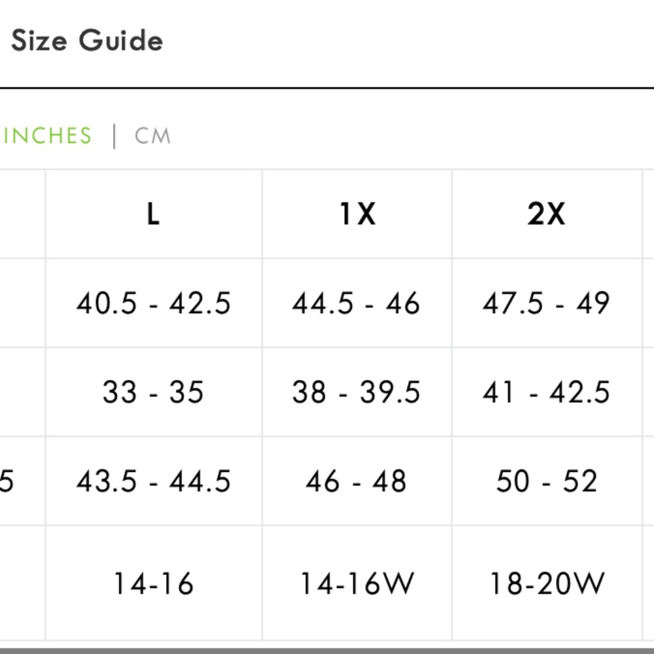Click the 33 - 35 measurement cell
The height and width of the screenshot is (654, 654).
154,392
